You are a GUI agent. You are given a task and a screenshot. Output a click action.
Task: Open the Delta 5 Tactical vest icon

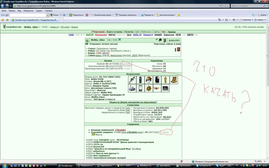tap(157, 80)
